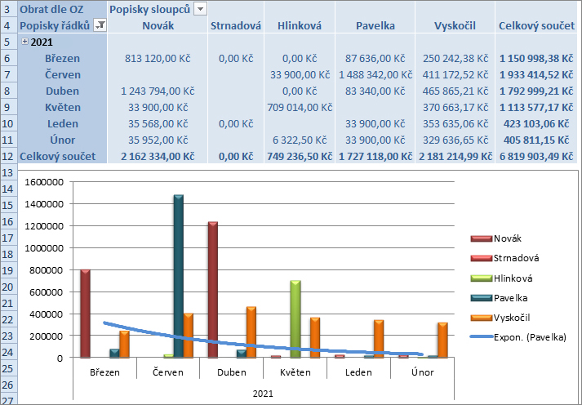Select row header 12
The image size is (582, 405).
click(8, 156)
